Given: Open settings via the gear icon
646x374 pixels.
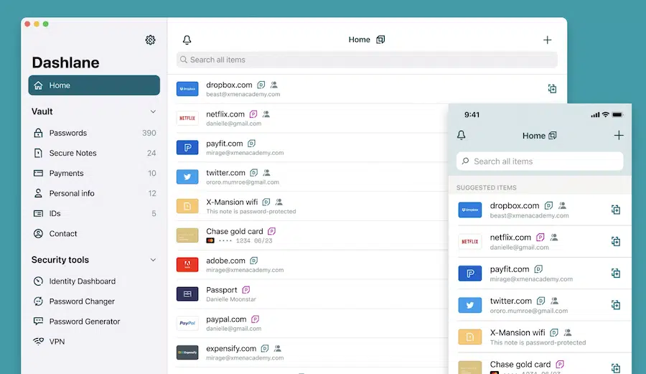Looking at the screenshot, I should [150, 40].
